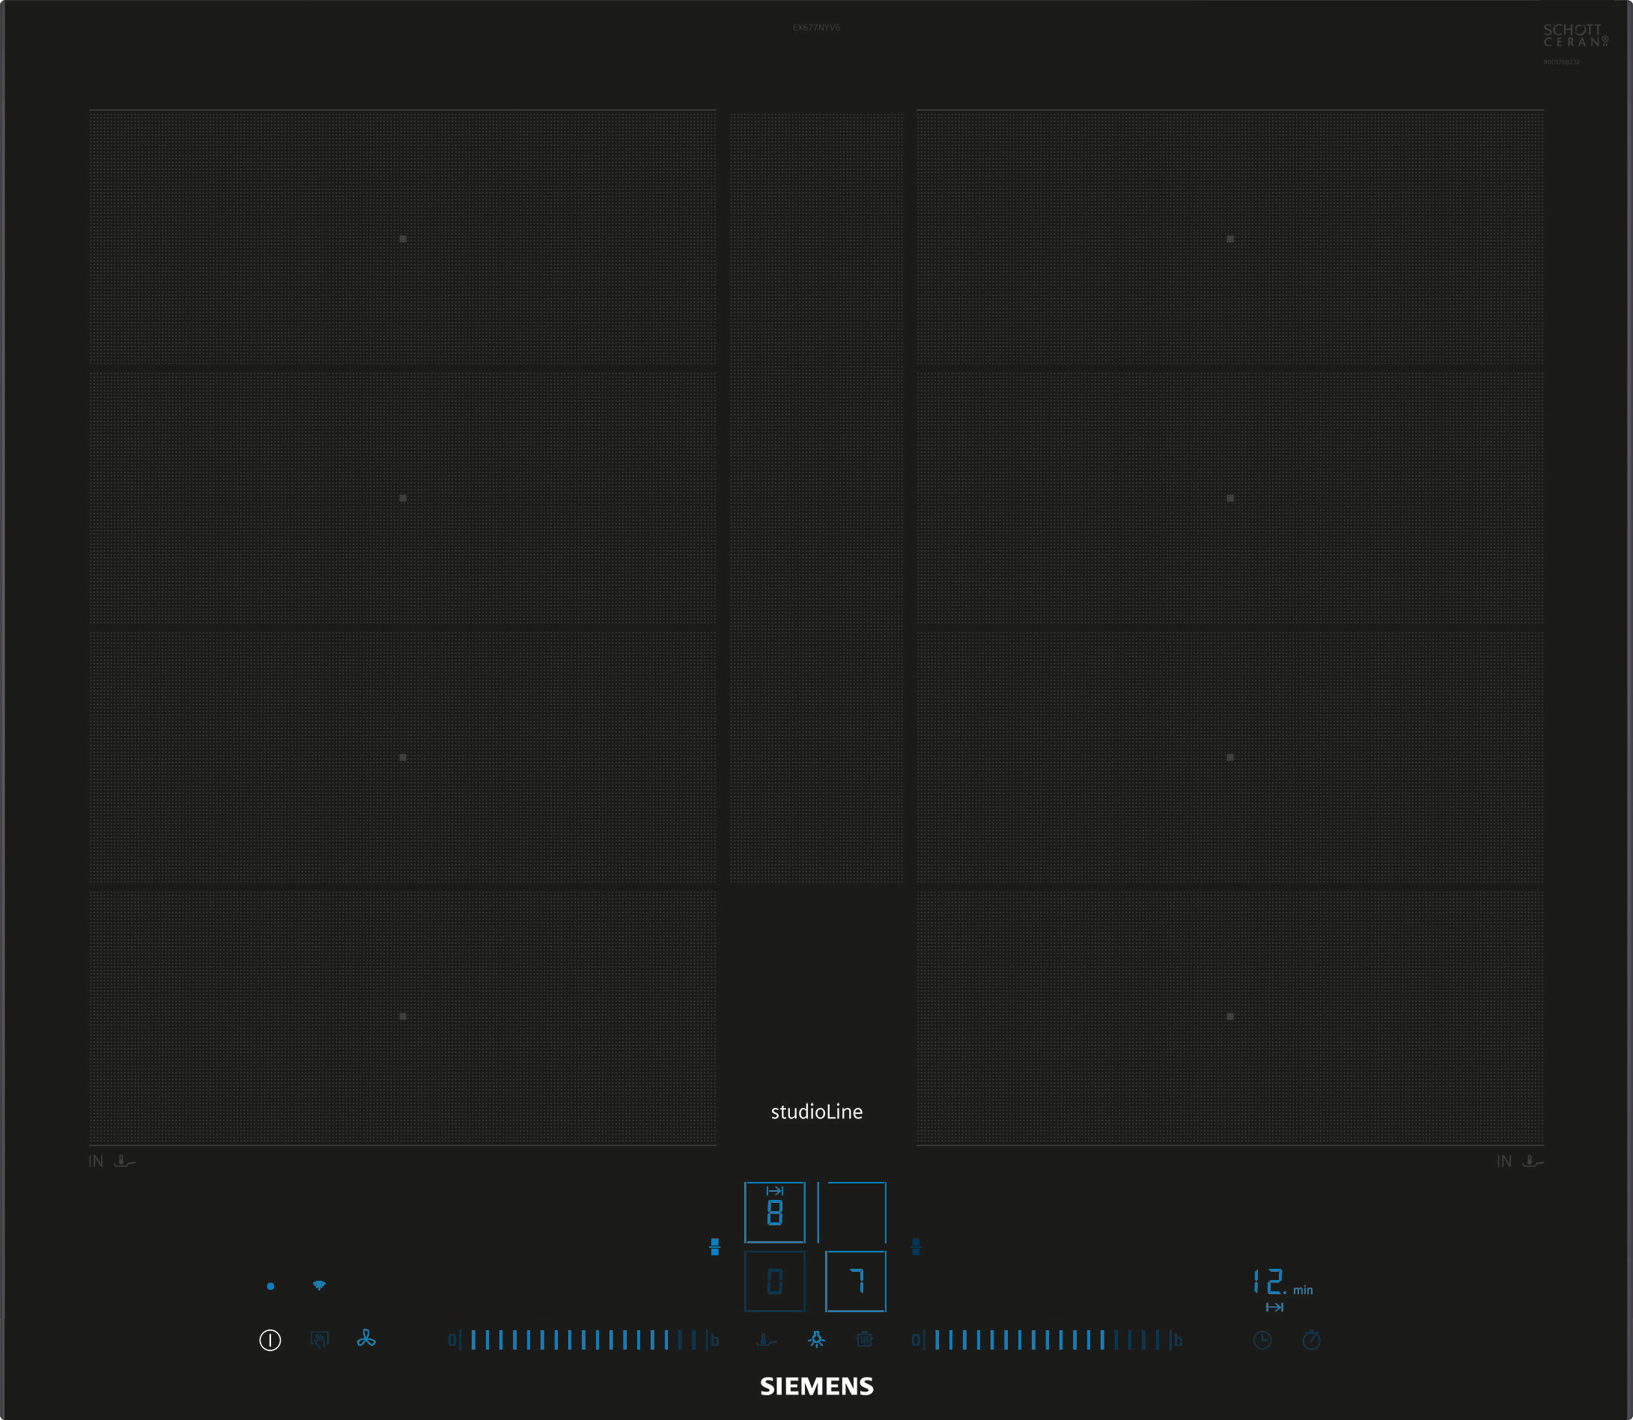Viewport: 1633px width, 1420px height.
Task: Tap the hood lighting lamp icon
Action: pyautogui.click(x=816, y=1340)
